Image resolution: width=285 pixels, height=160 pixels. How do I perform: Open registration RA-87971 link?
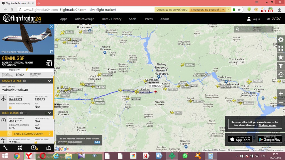(16, 99)
